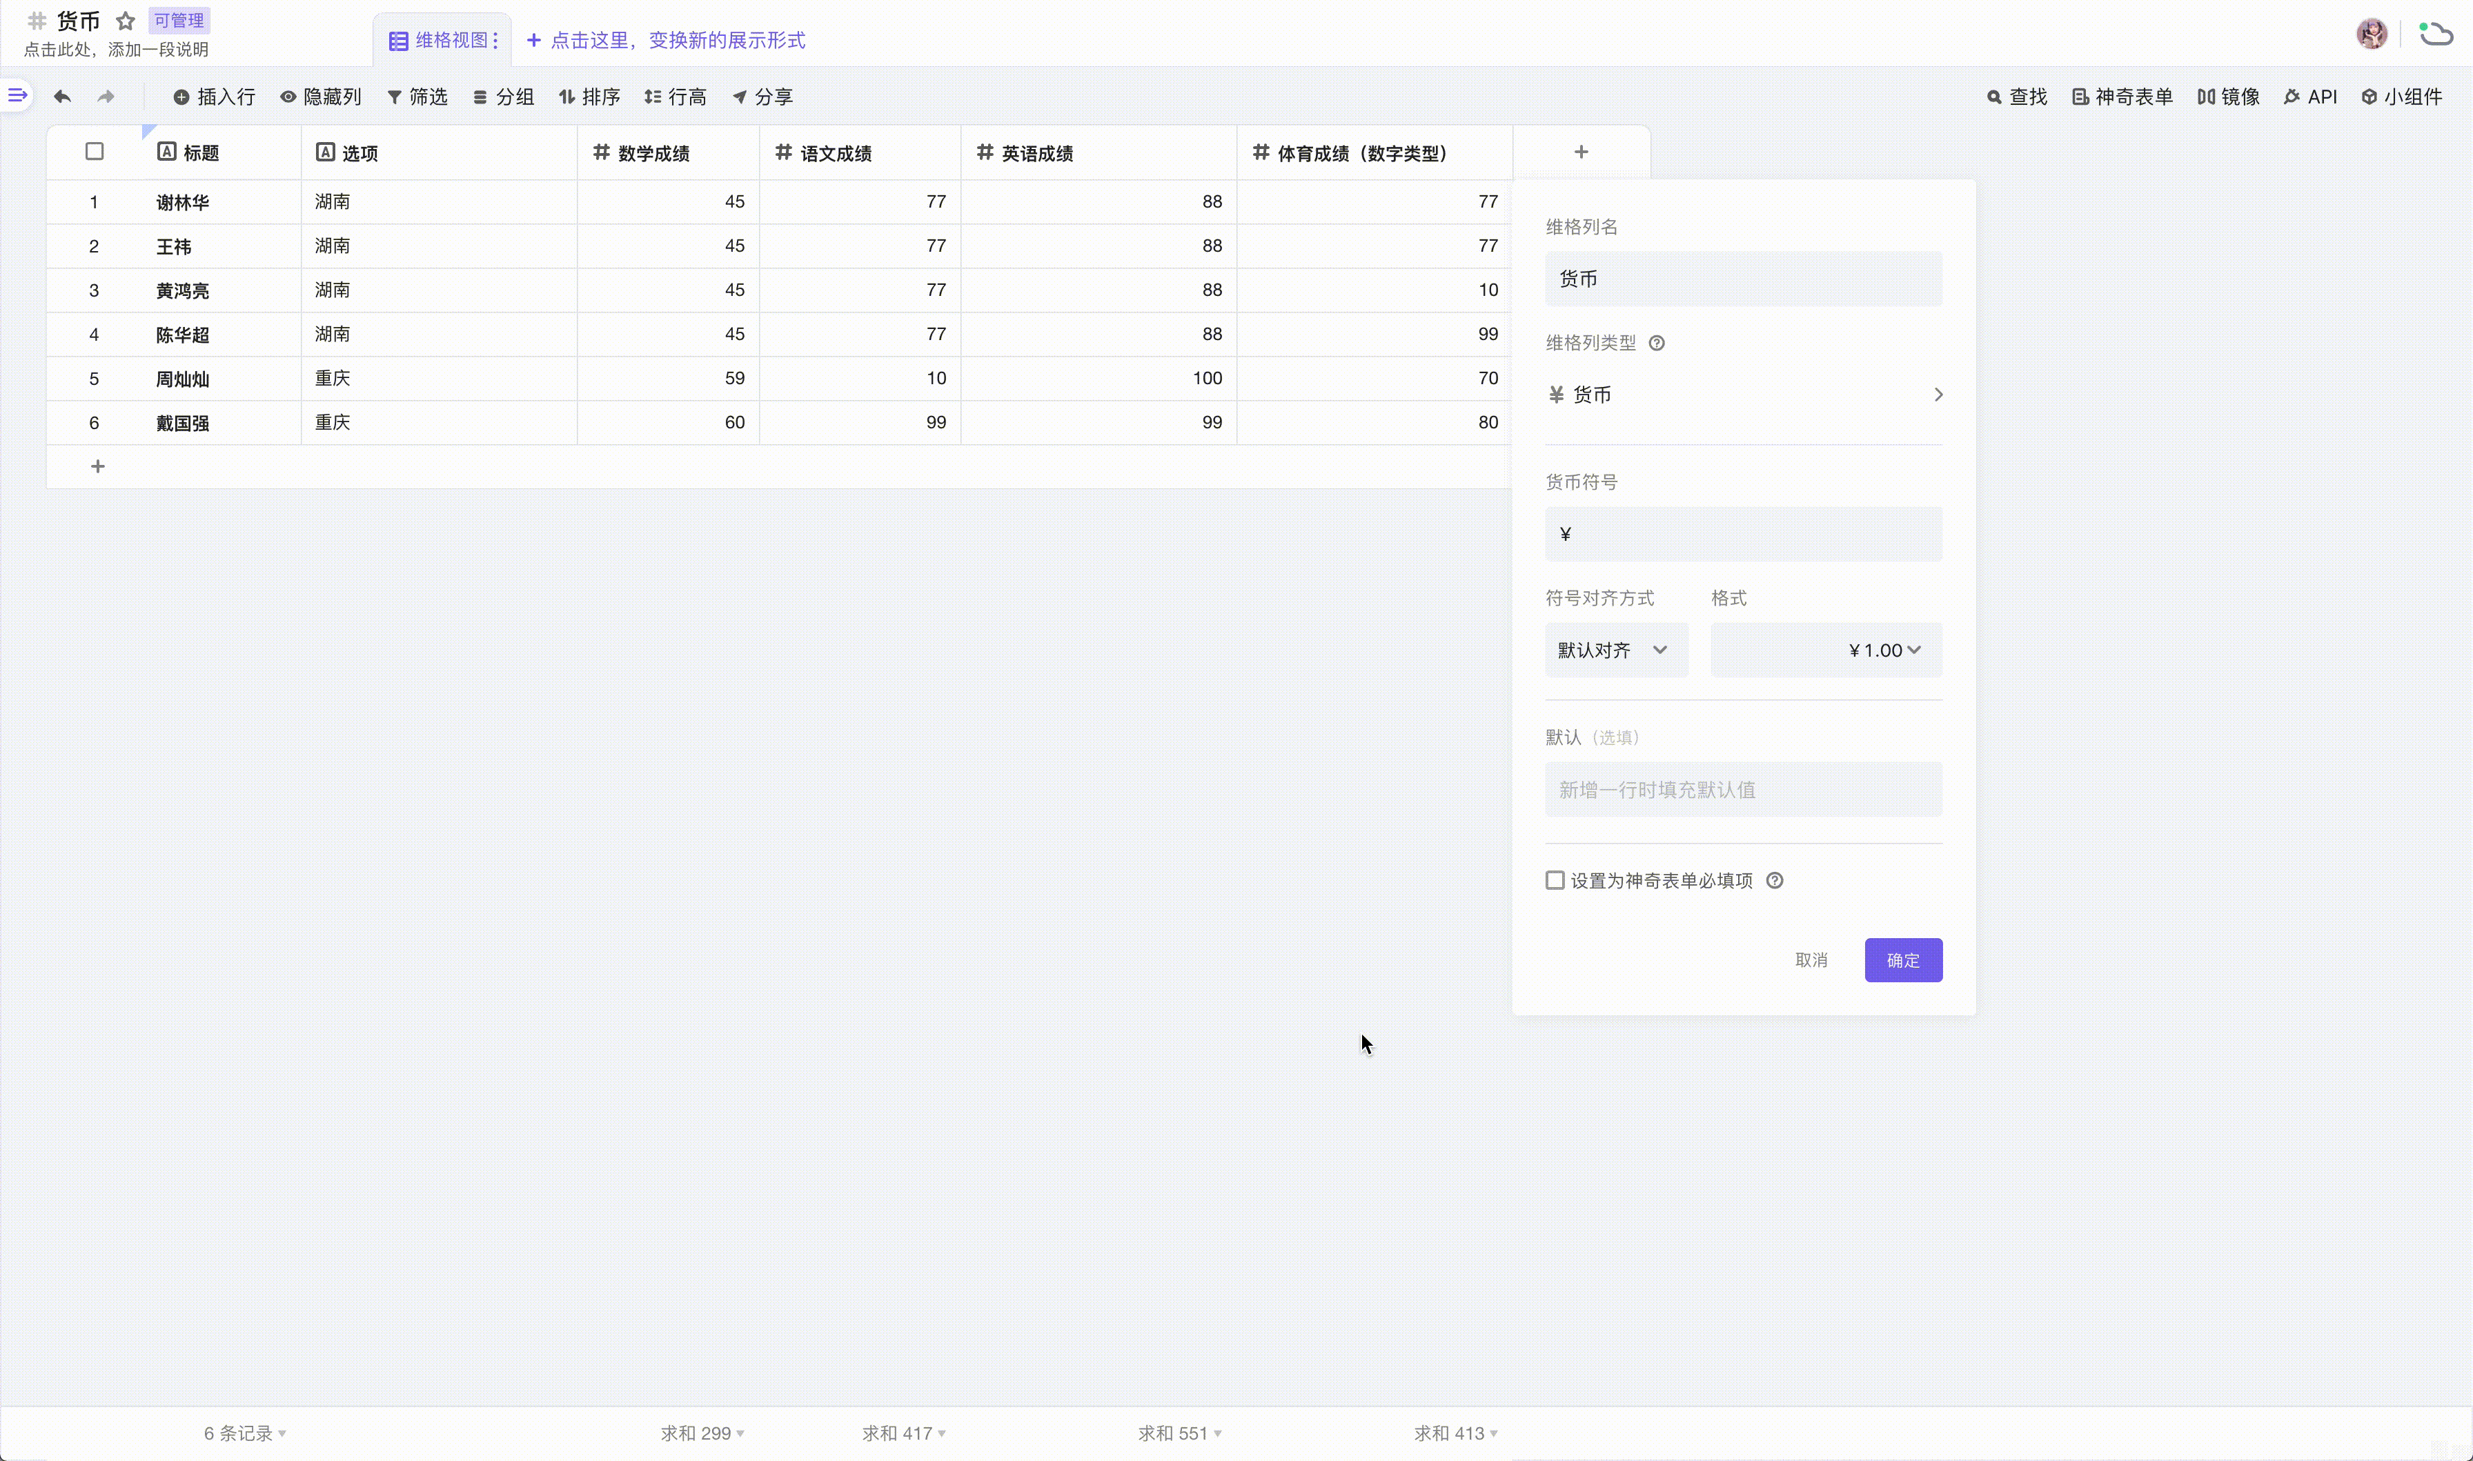Viewport: 2473px width, 1461px height.
Task: Click the undo arrow icon
Action: [x=62, y=97]
